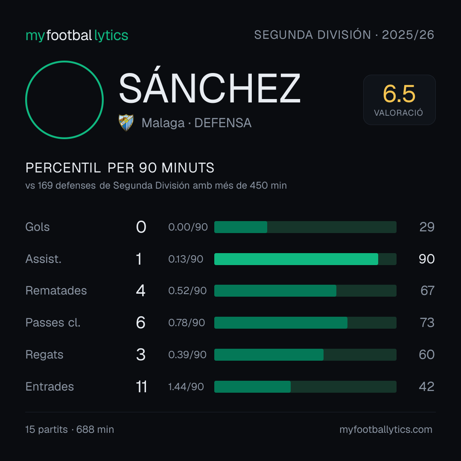The height and width of the screenshot is (461, 461).
Task: Open the myfootballytics.com link
Action: pyautogui.click(x=386, y=429)
